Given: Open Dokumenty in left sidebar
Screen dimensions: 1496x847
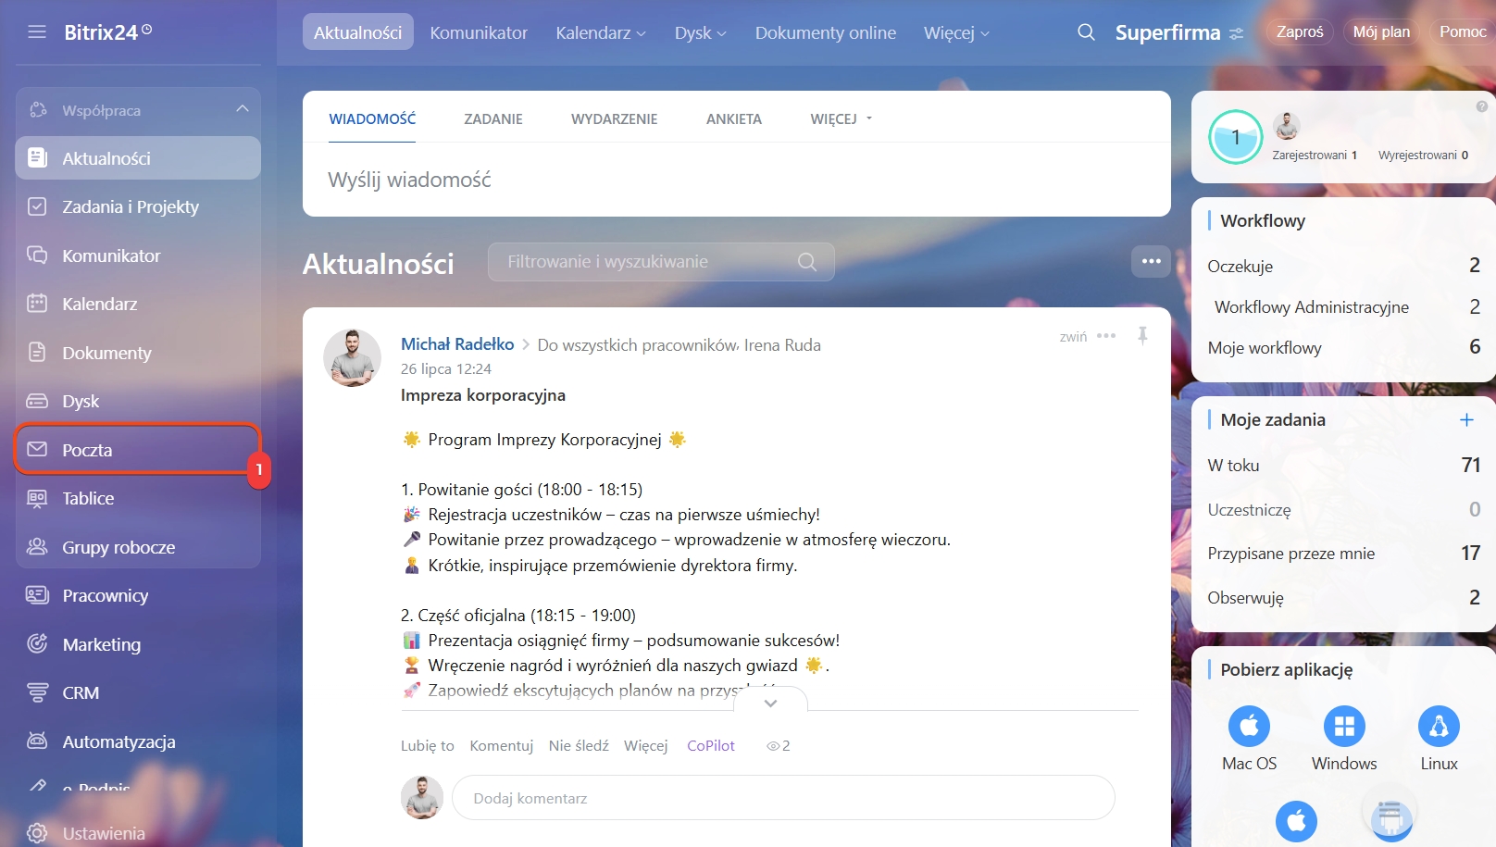Looking at the screenshot, I should tap(138, 353).
